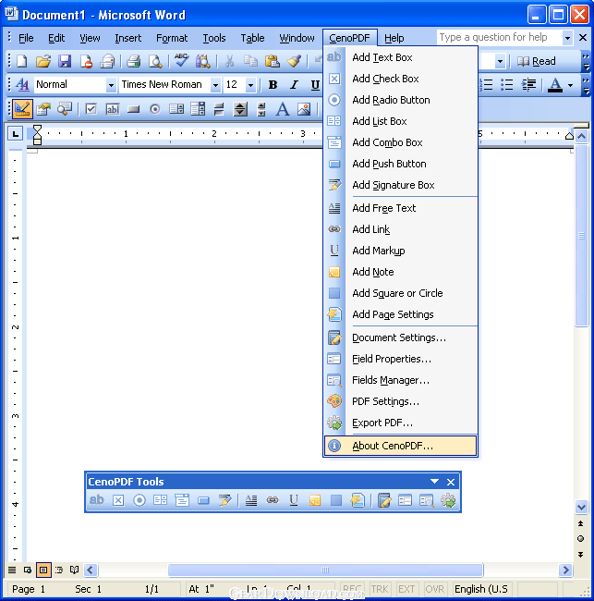Viewport: 594px width, 601px height.
Task: Close the CenoPDF Tools floating toolbar
Action: 451,482
